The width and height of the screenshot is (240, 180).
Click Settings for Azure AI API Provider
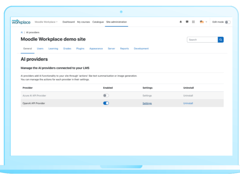click(x=147, y=96)
